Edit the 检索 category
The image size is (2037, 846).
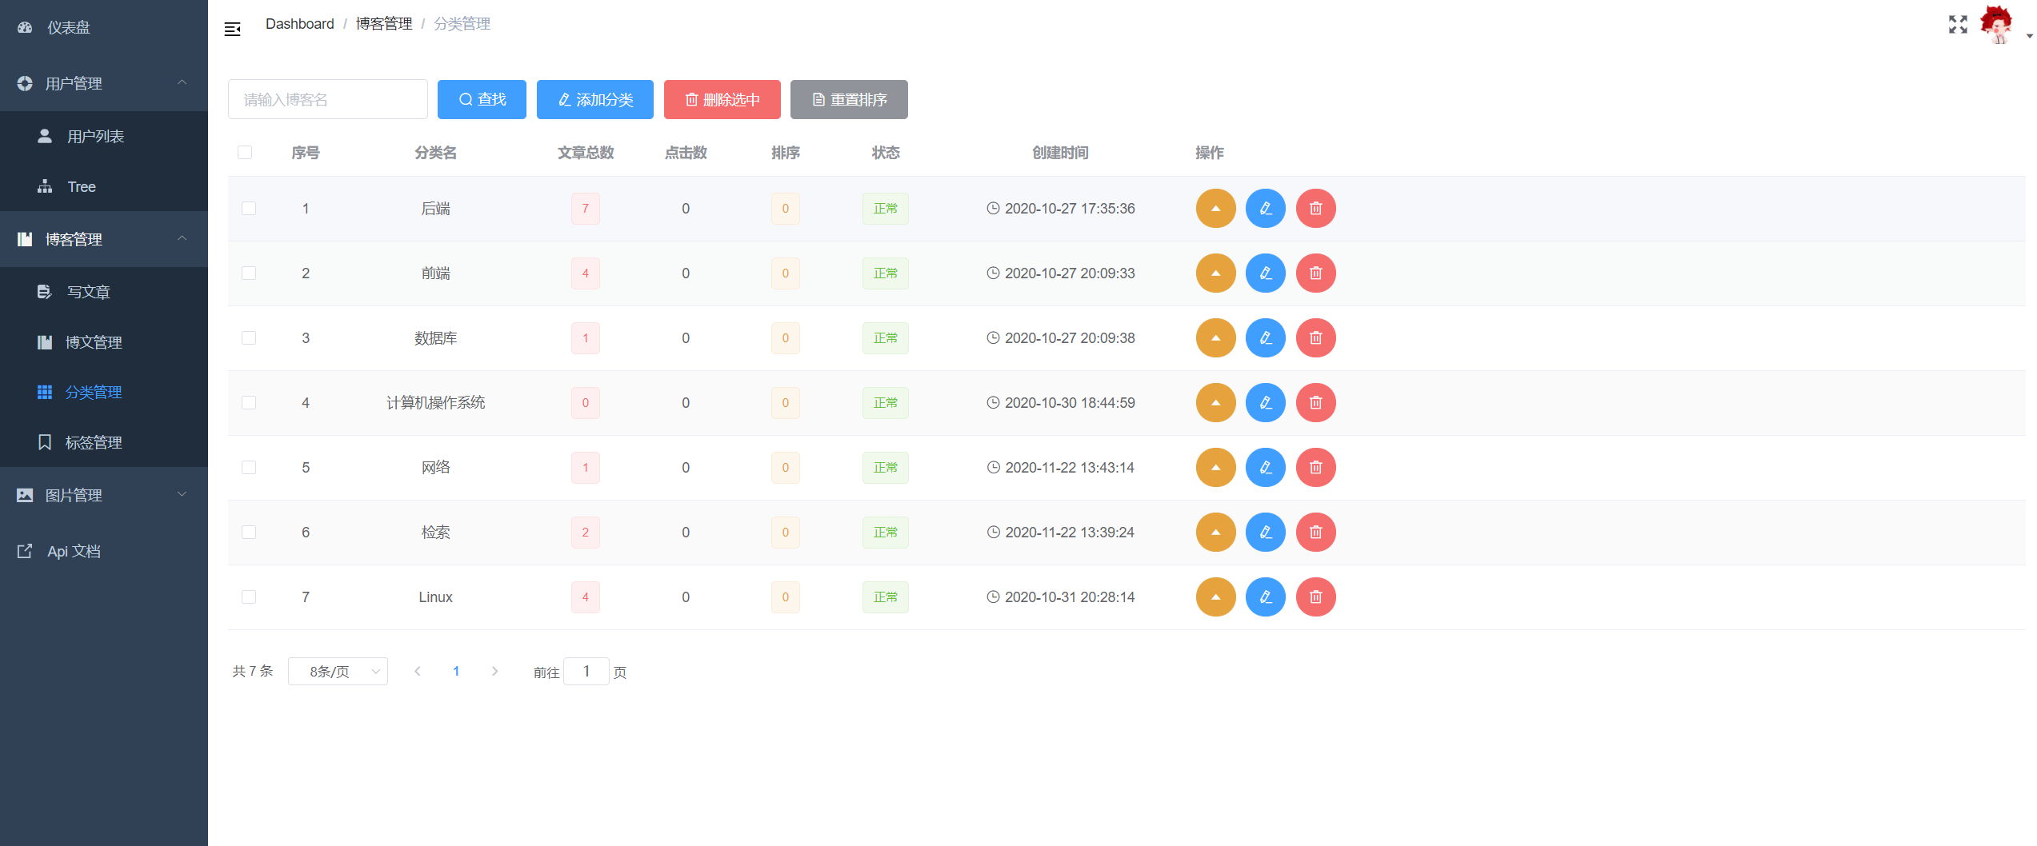coord(1265,533)
